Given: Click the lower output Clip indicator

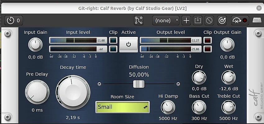Looking at the screenshot, I should pyautogui.click(x=207, y=49).
